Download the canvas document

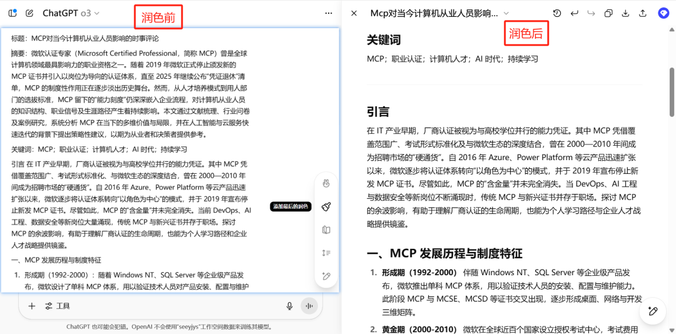625,13
